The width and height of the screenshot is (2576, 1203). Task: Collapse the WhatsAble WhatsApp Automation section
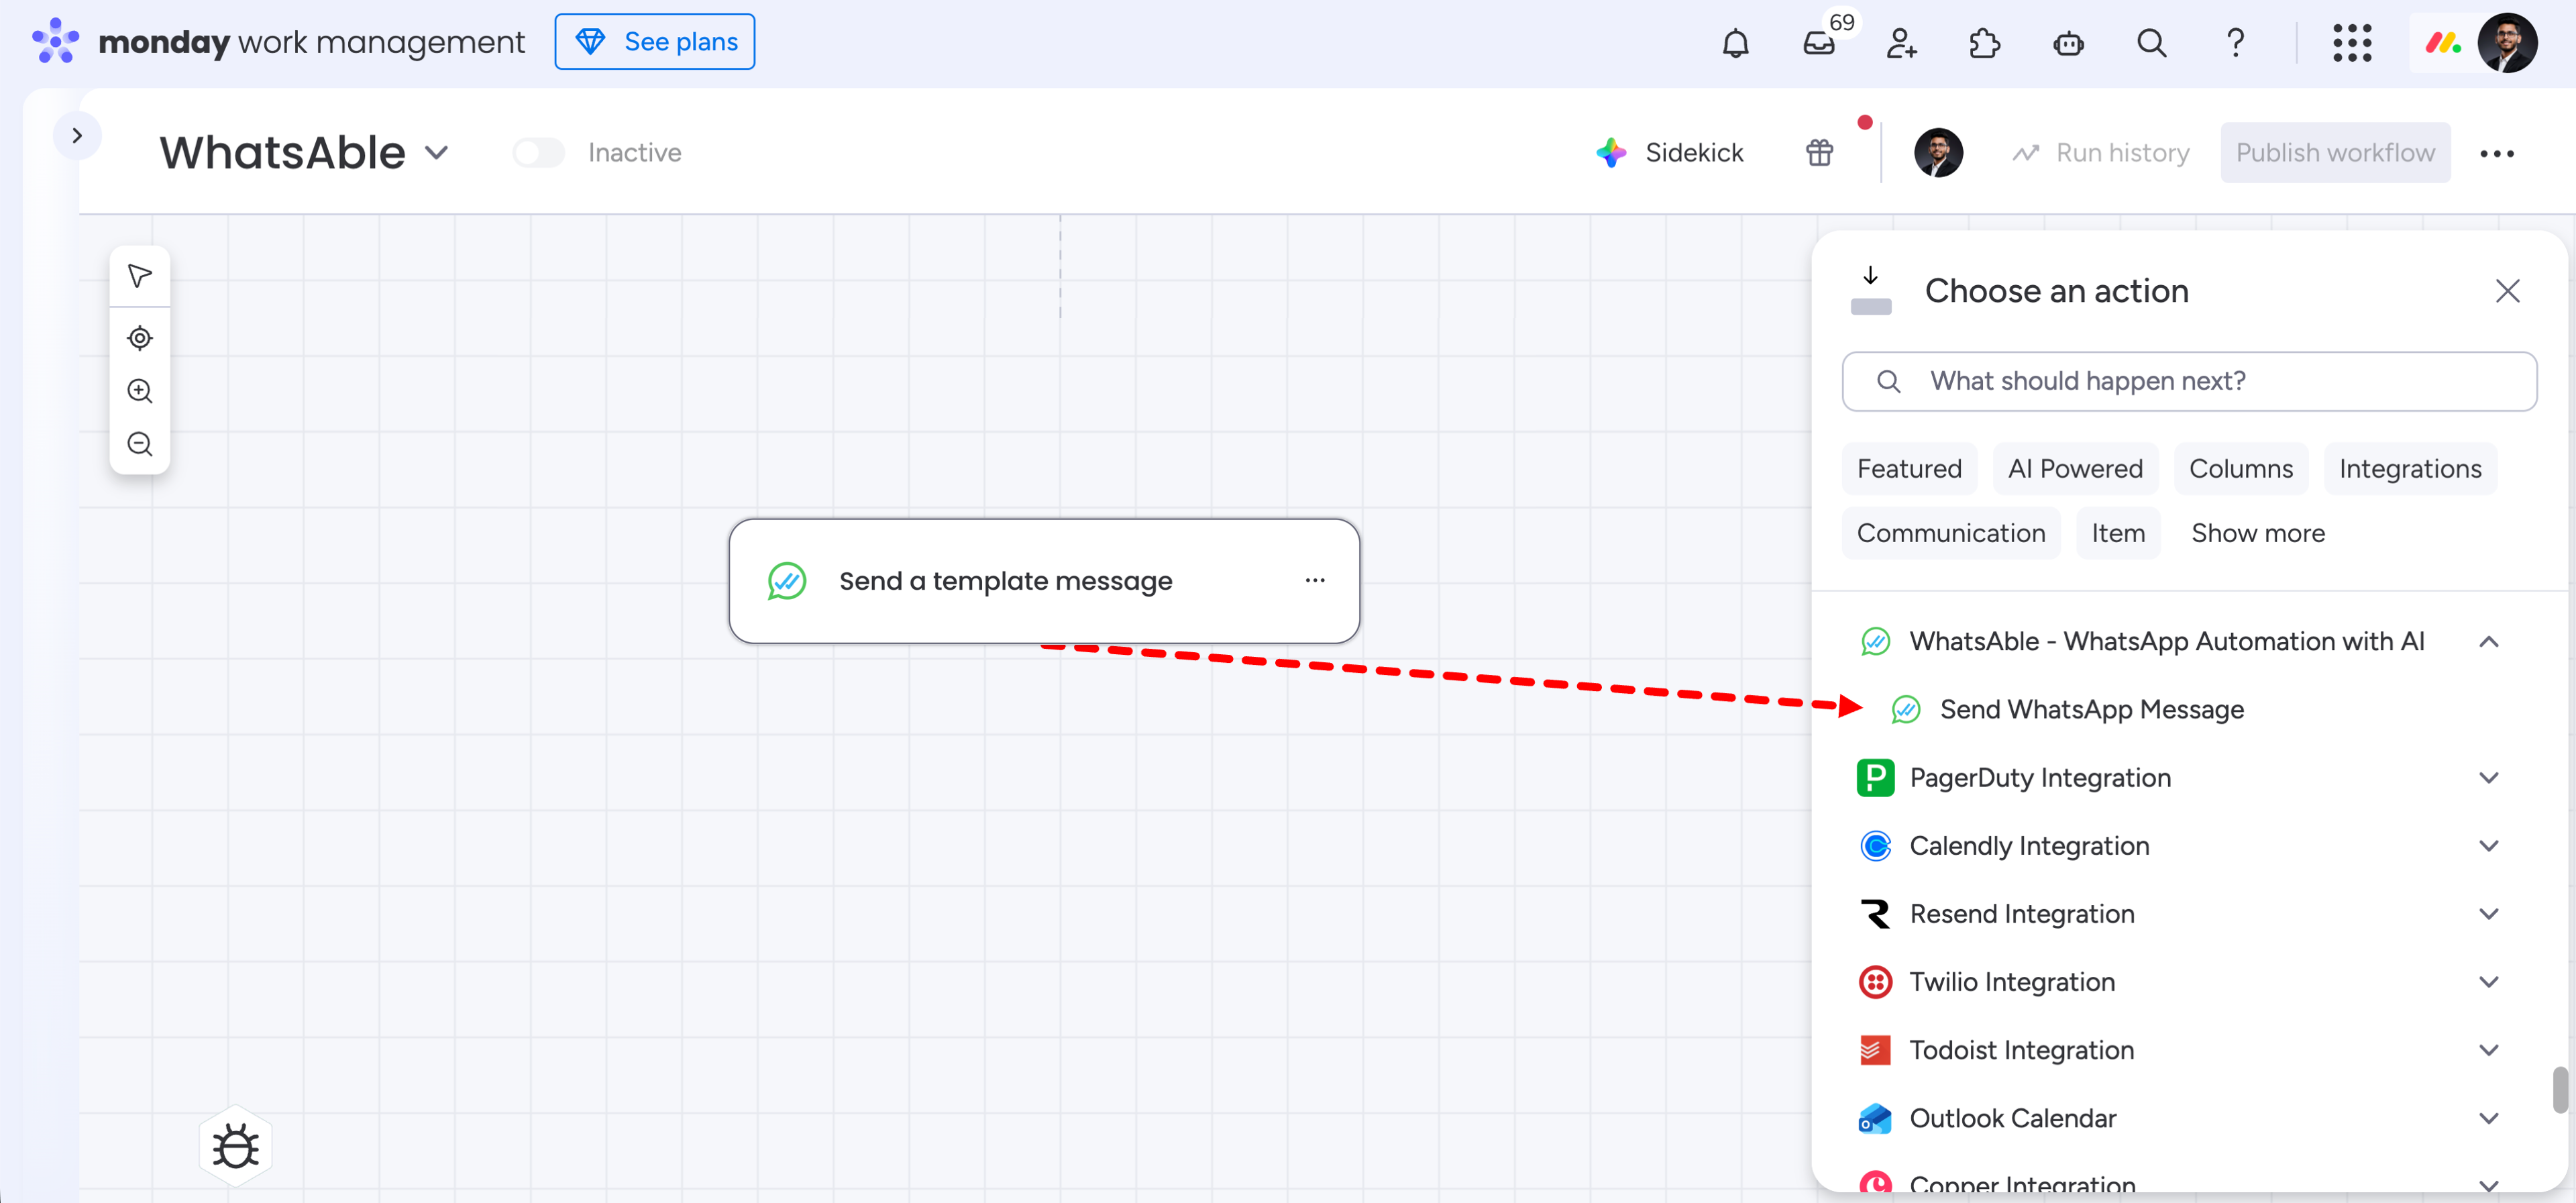[x=2490, y=641]
